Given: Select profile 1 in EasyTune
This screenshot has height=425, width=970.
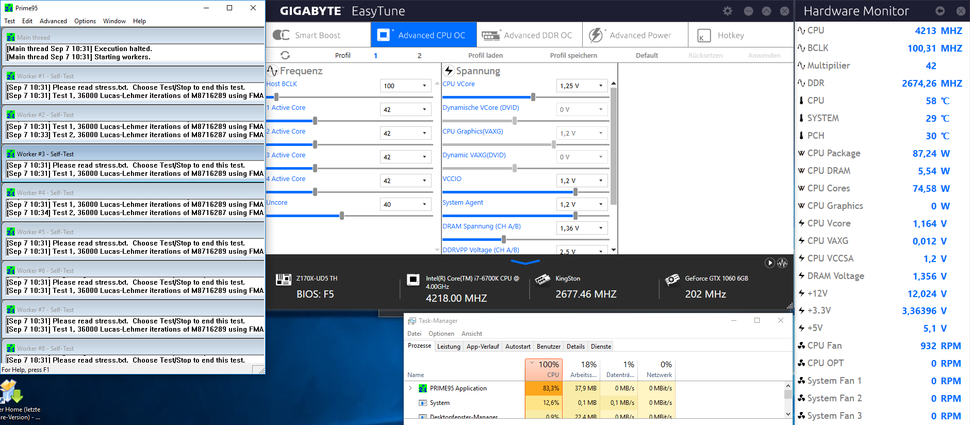Looking at the screenshot, I should click(x=375, y=55).
